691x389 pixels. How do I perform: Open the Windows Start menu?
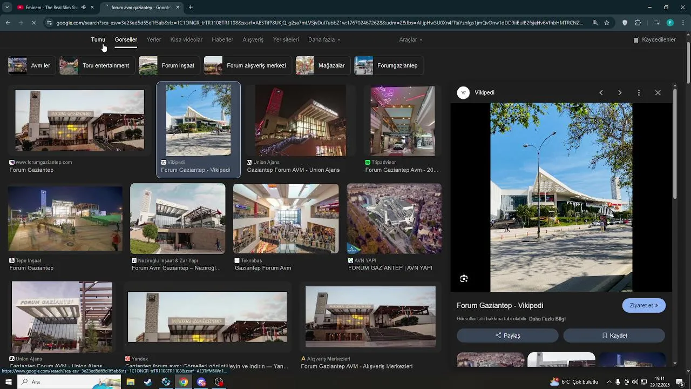point(8,382)
